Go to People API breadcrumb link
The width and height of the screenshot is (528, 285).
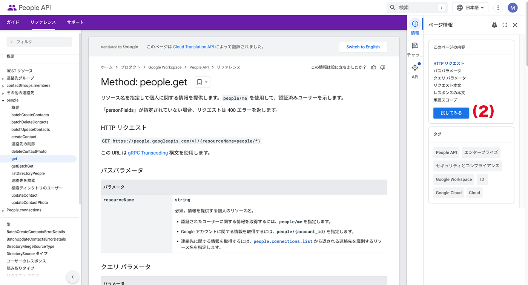(199, 67)
